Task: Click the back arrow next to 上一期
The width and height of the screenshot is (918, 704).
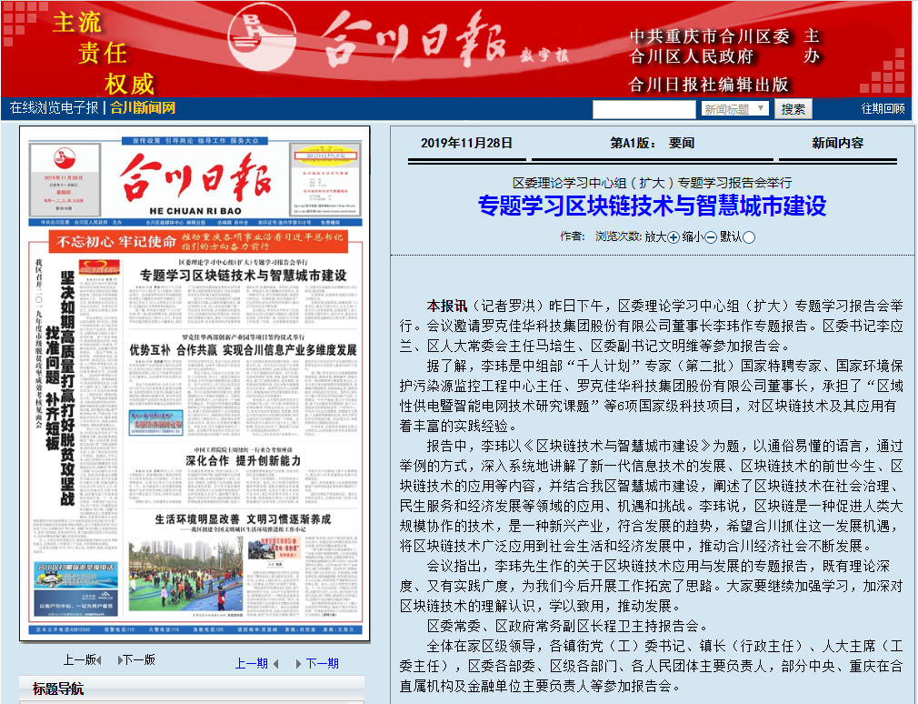Action: (275, 661)
